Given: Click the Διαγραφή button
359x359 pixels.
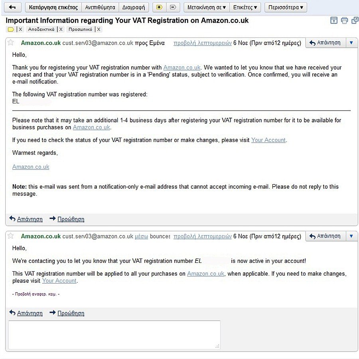Looking at the screenshot, I should (x=134, y=7).
